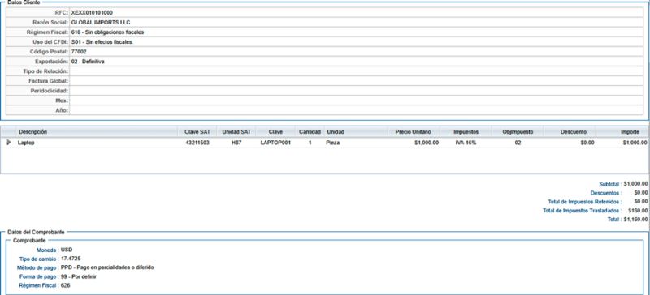Select the Total amount $1,160.00

[635, 220]
